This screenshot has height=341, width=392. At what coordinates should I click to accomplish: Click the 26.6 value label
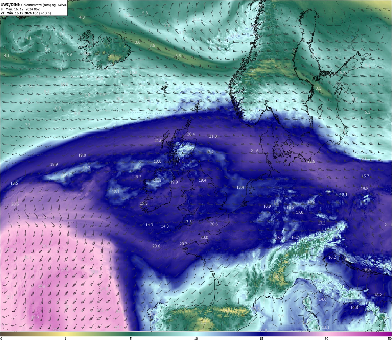[x=15, y=204]
